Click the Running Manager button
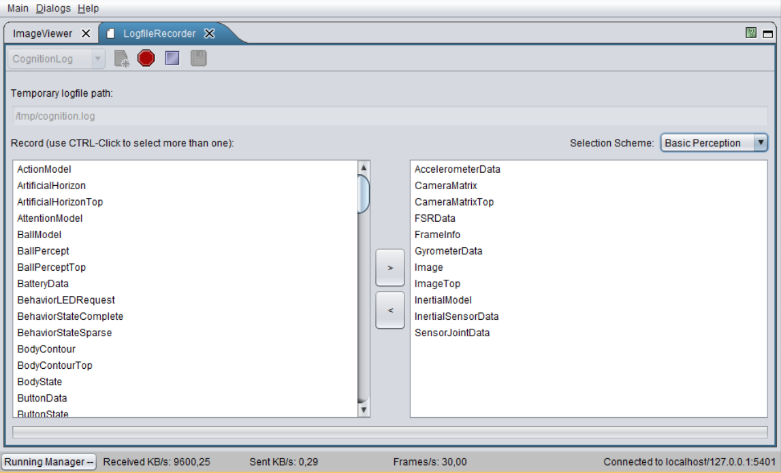Viewport: 781px width, 473px height. [x=49, y=462]
